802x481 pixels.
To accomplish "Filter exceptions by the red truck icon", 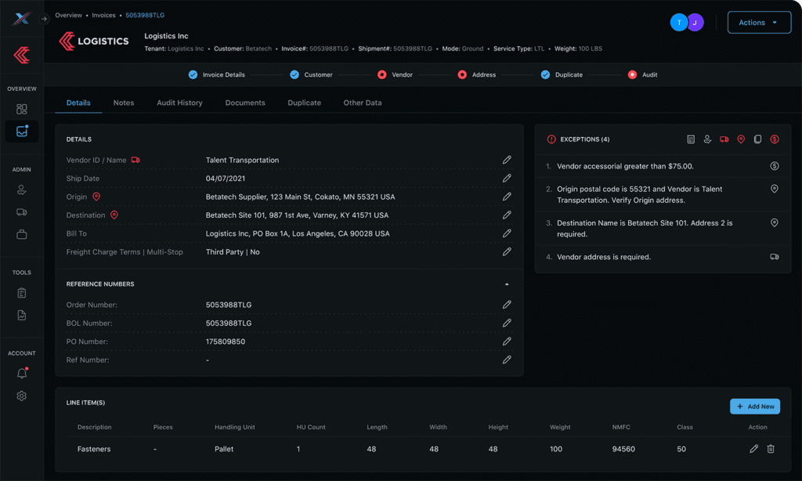I will click(x=724, y=139).
